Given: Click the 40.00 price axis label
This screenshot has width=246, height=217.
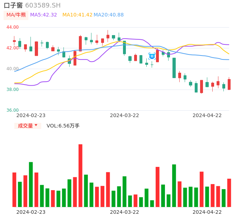Looking at the screenshot, I should tap(13, 69).
